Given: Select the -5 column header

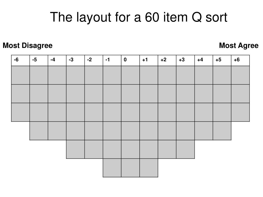Looking at the screenshot, I should pos(39,61).
